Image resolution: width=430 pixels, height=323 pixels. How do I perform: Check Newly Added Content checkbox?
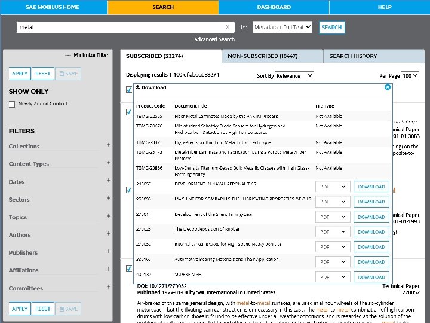pos(12,104)
